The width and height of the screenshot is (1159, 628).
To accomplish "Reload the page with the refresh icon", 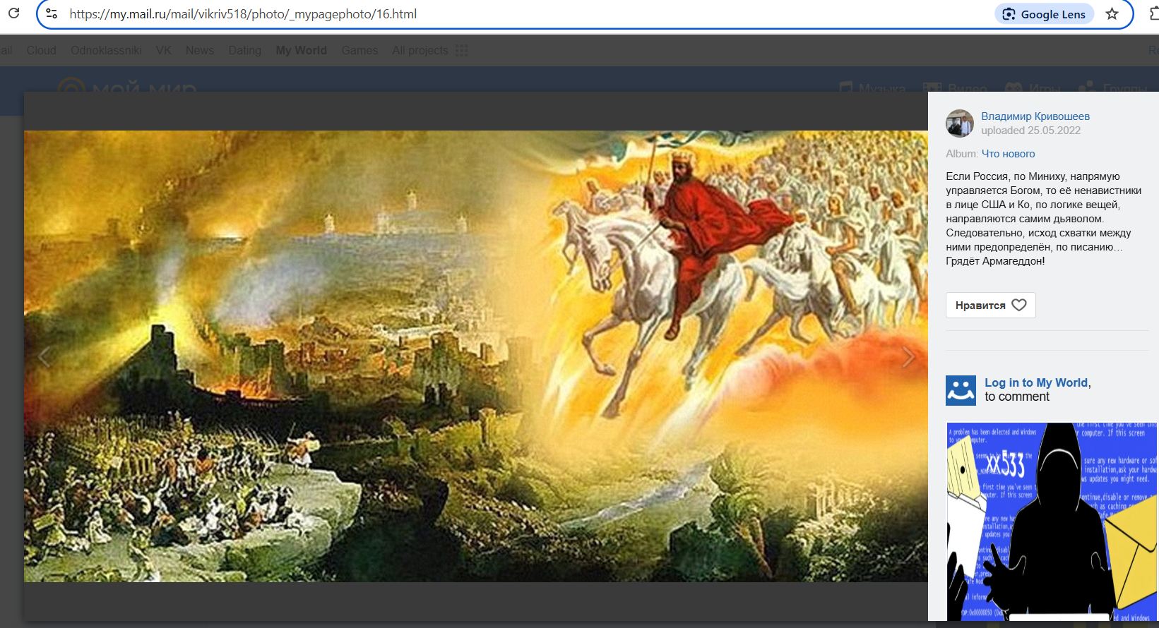I will tap(13, 13).
